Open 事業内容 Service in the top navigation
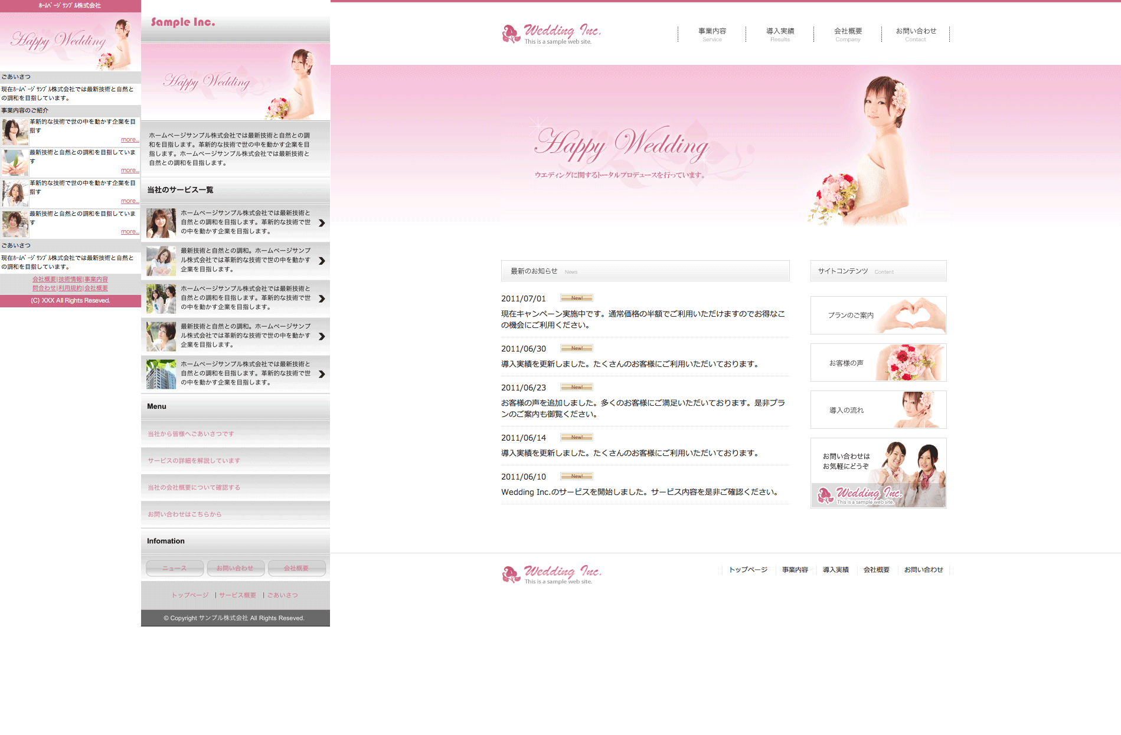1121x735 pixels. point(712,34)
